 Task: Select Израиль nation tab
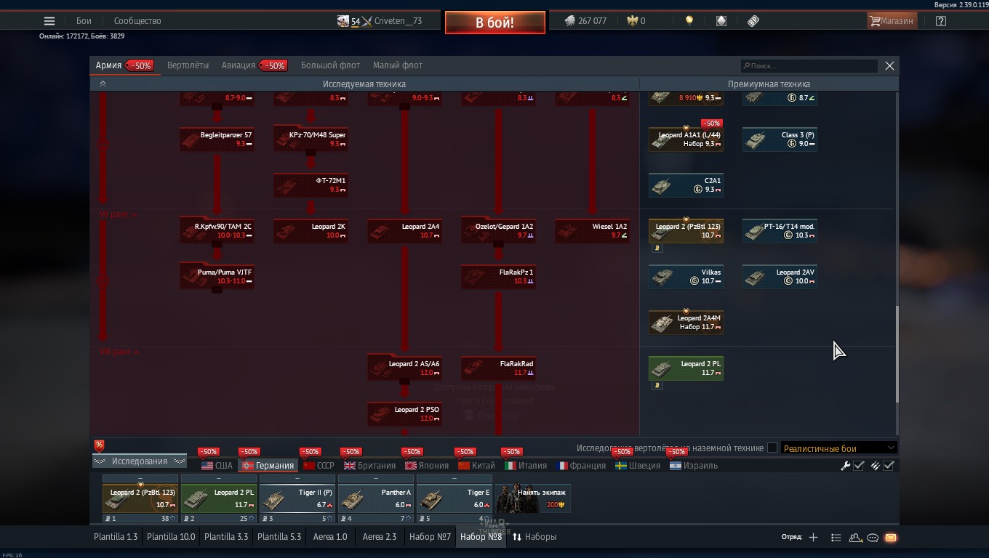point(694,466)
